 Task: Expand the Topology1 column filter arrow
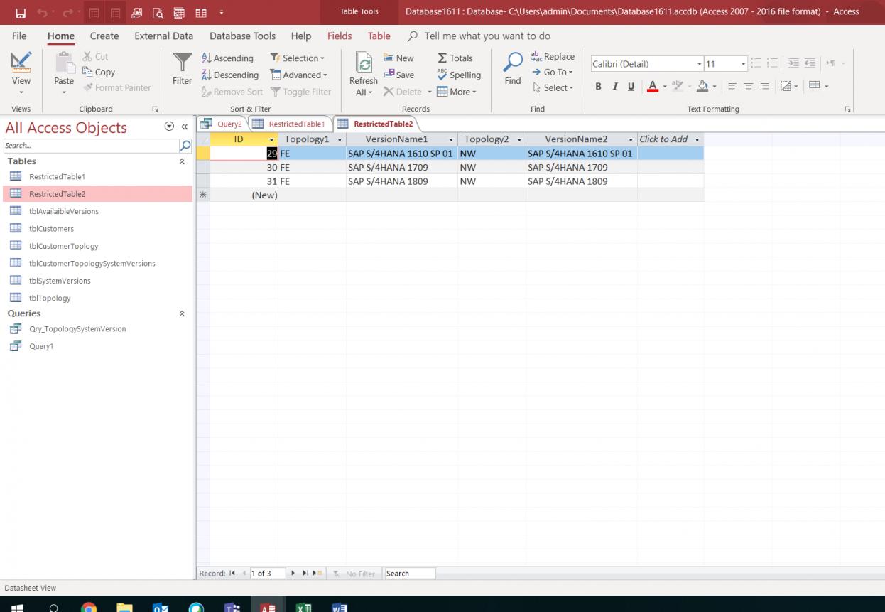pos(338,139)
